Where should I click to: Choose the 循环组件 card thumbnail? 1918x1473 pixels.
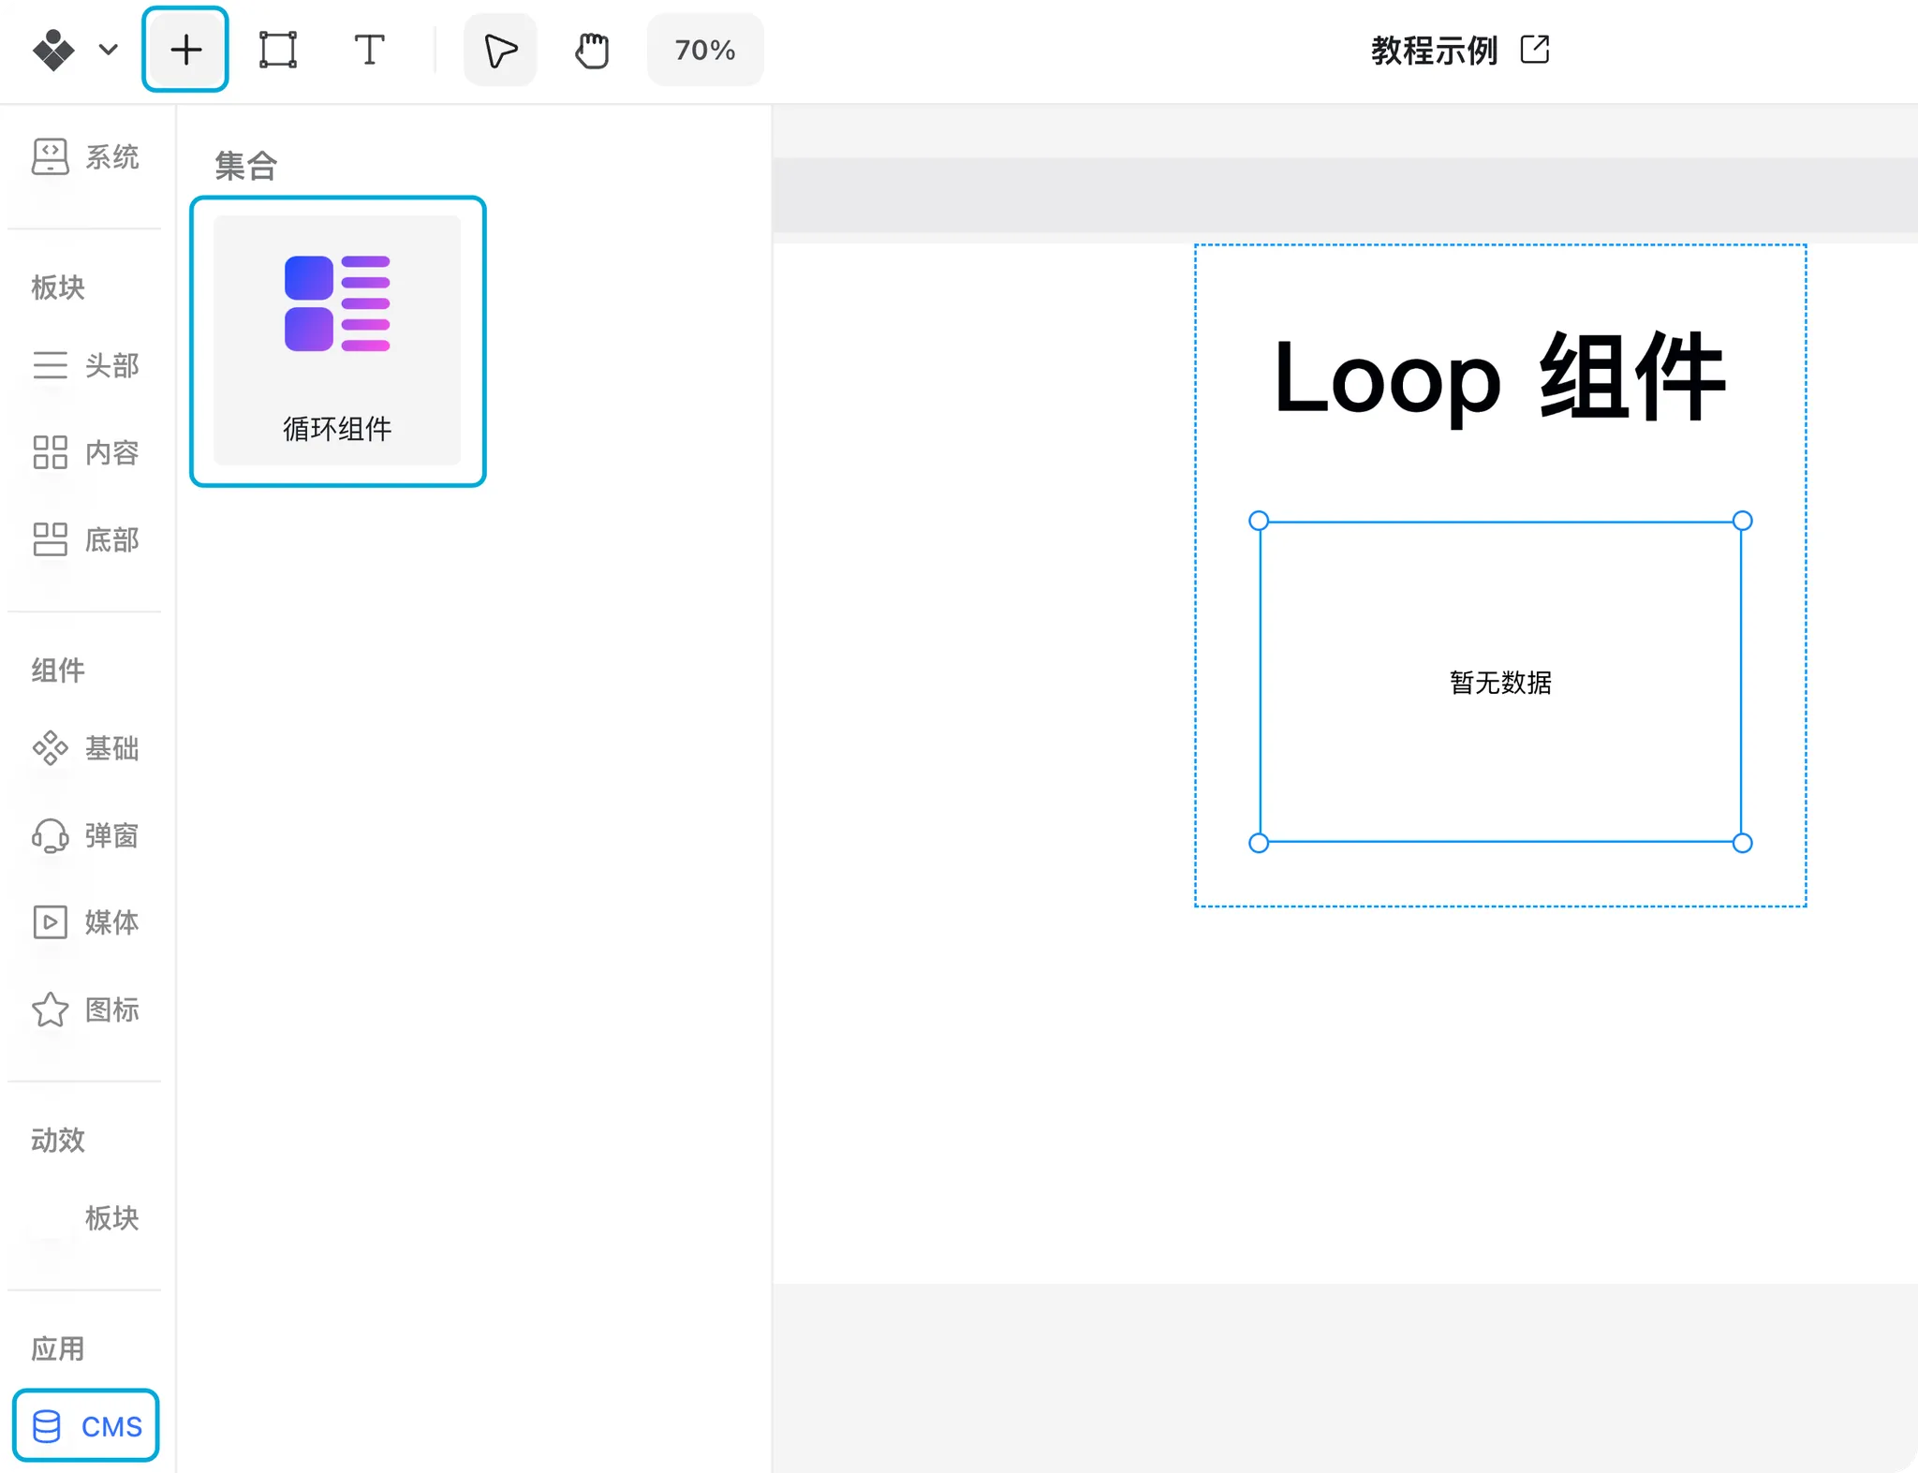click(x=337, y=341)
